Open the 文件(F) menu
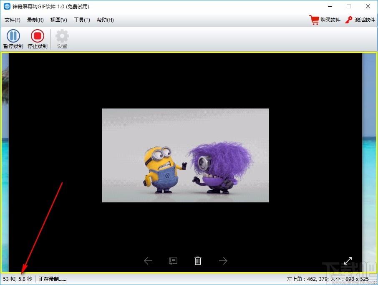Screen dimensions: 378x285 coord(12,20)
